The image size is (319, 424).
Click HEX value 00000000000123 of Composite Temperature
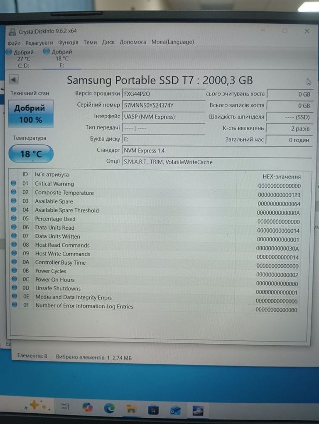click(x=279, y=195)
